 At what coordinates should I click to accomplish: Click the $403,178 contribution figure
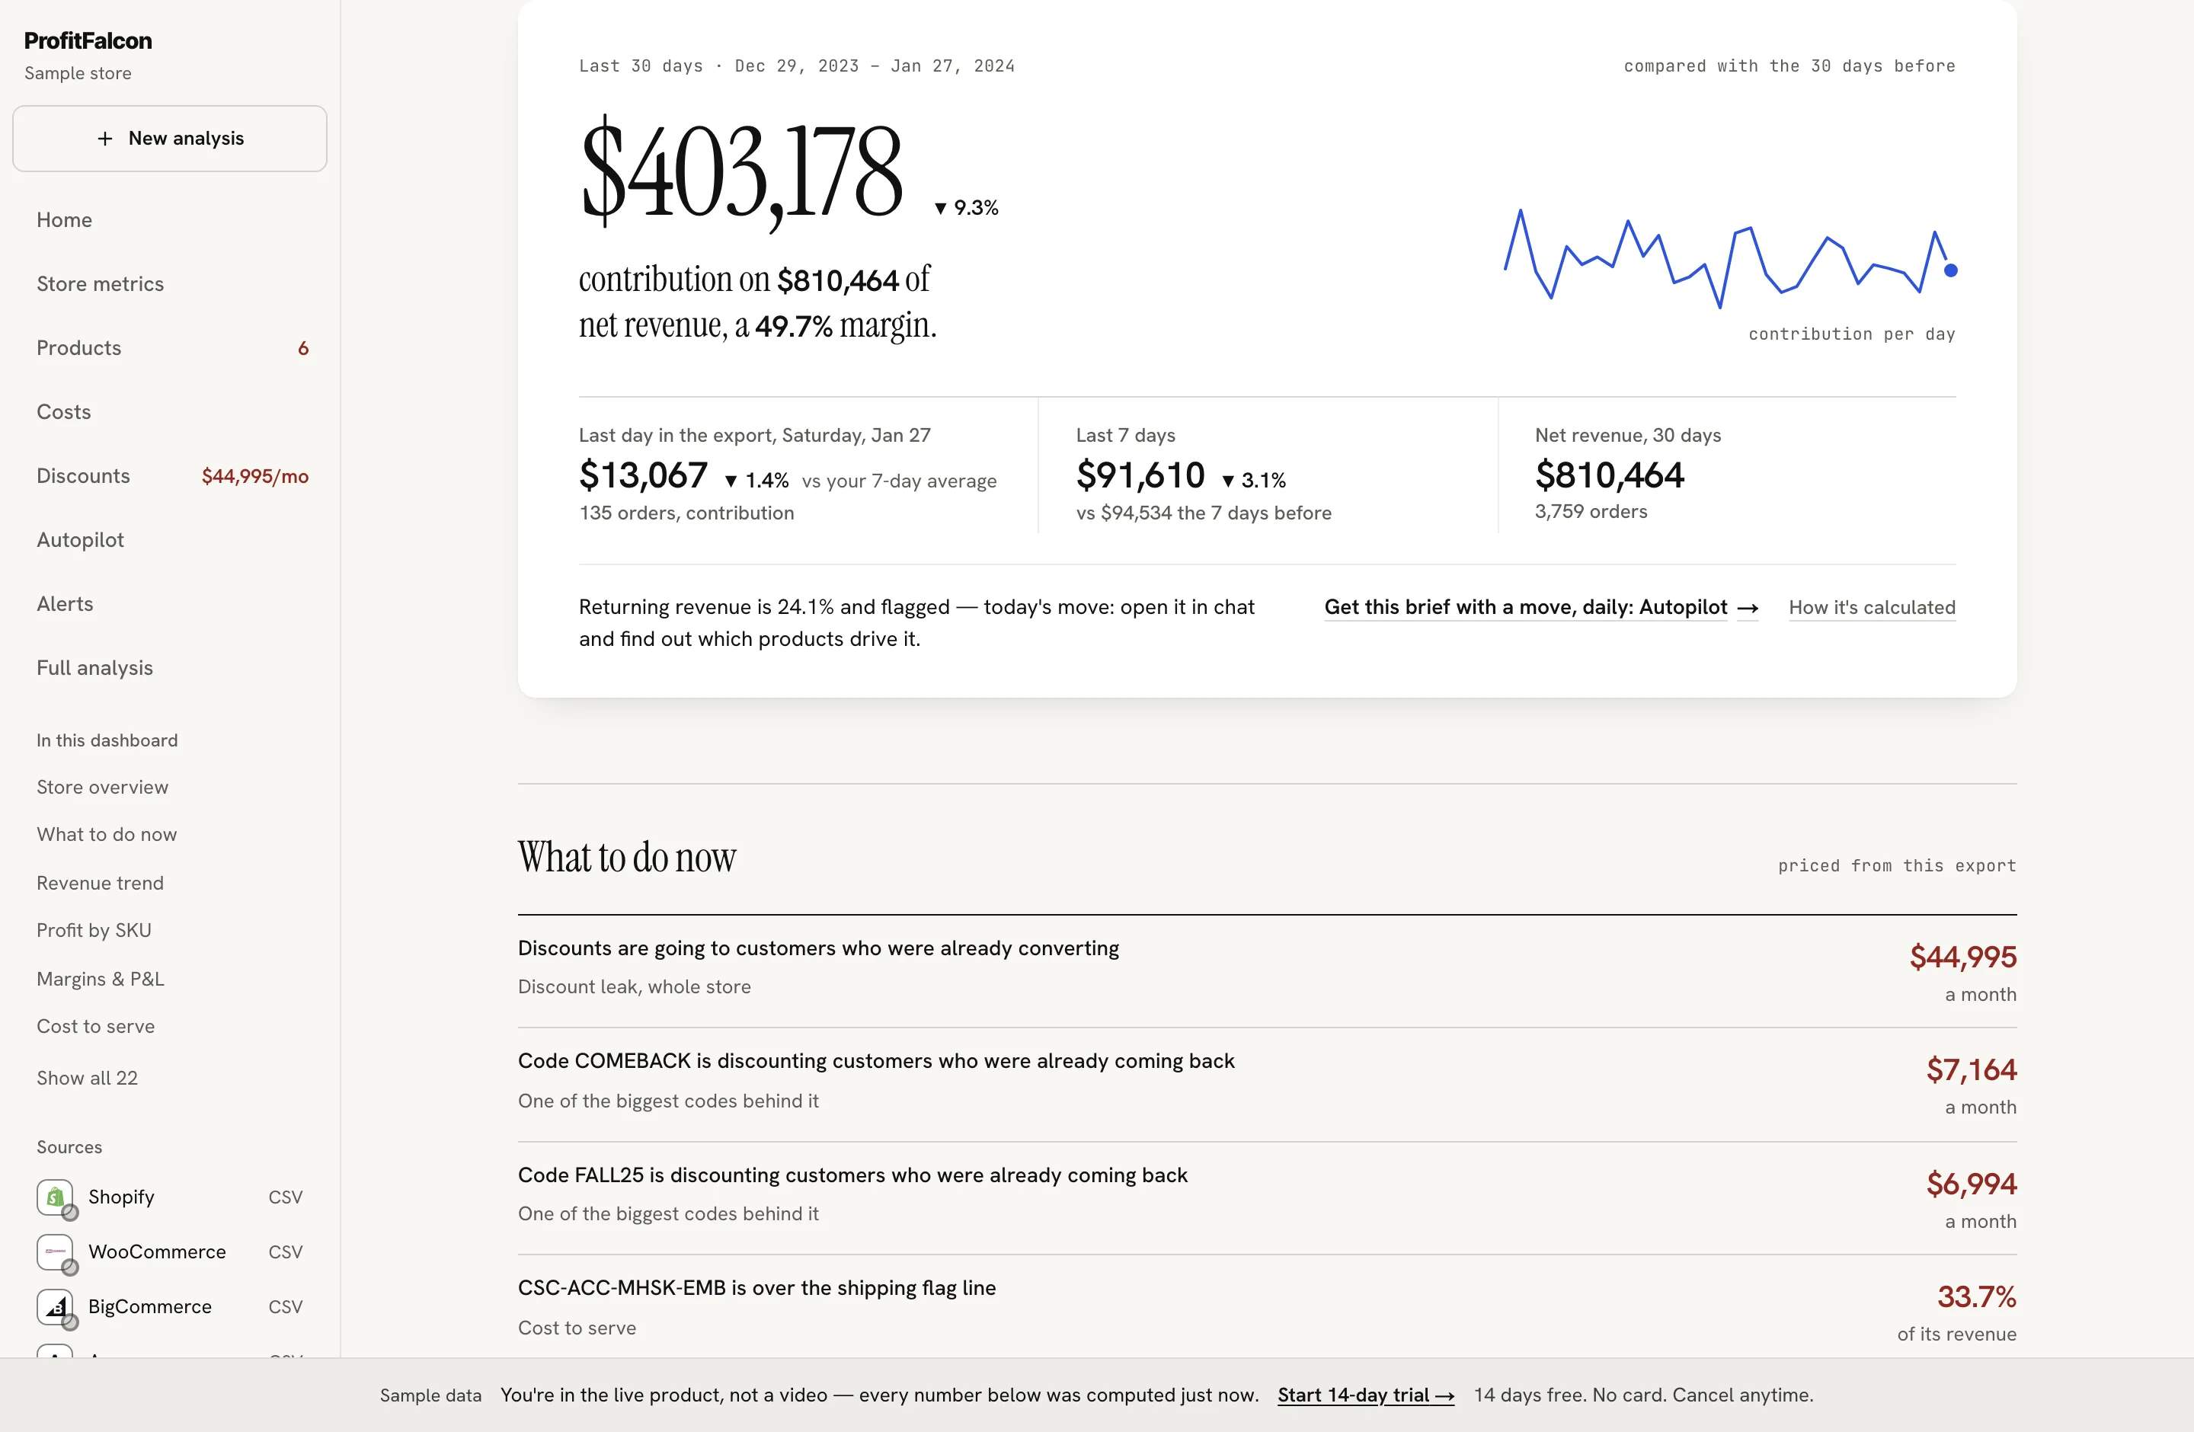(x=743, y=173)
